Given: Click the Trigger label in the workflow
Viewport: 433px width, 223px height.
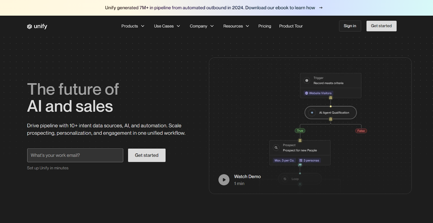Looking at the screenshot, I should coord(318,78).
